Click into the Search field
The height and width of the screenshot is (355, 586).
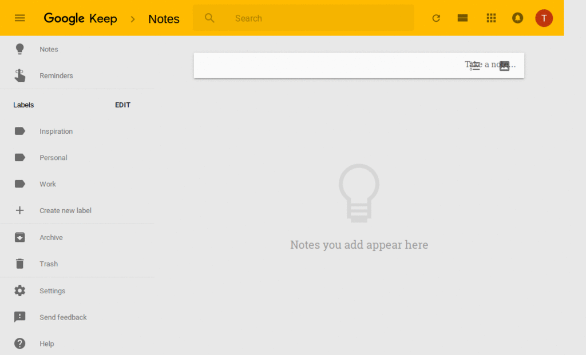coord(303,18)
